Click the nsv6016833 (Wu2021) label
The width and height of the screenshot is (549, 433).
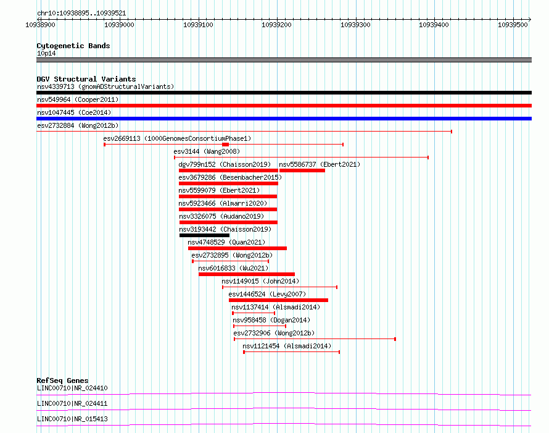coord(233,268)
